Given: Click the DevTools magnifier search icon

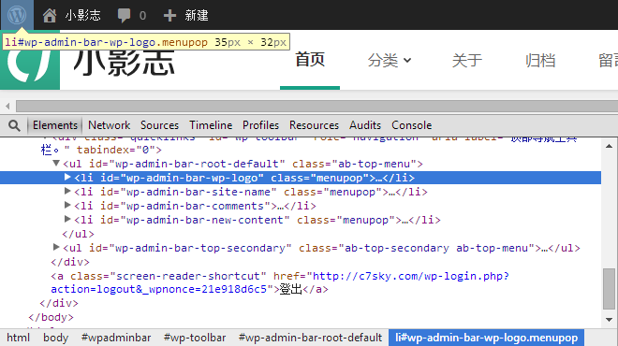Looking at the screenshot, I should (x=14, y=125).
